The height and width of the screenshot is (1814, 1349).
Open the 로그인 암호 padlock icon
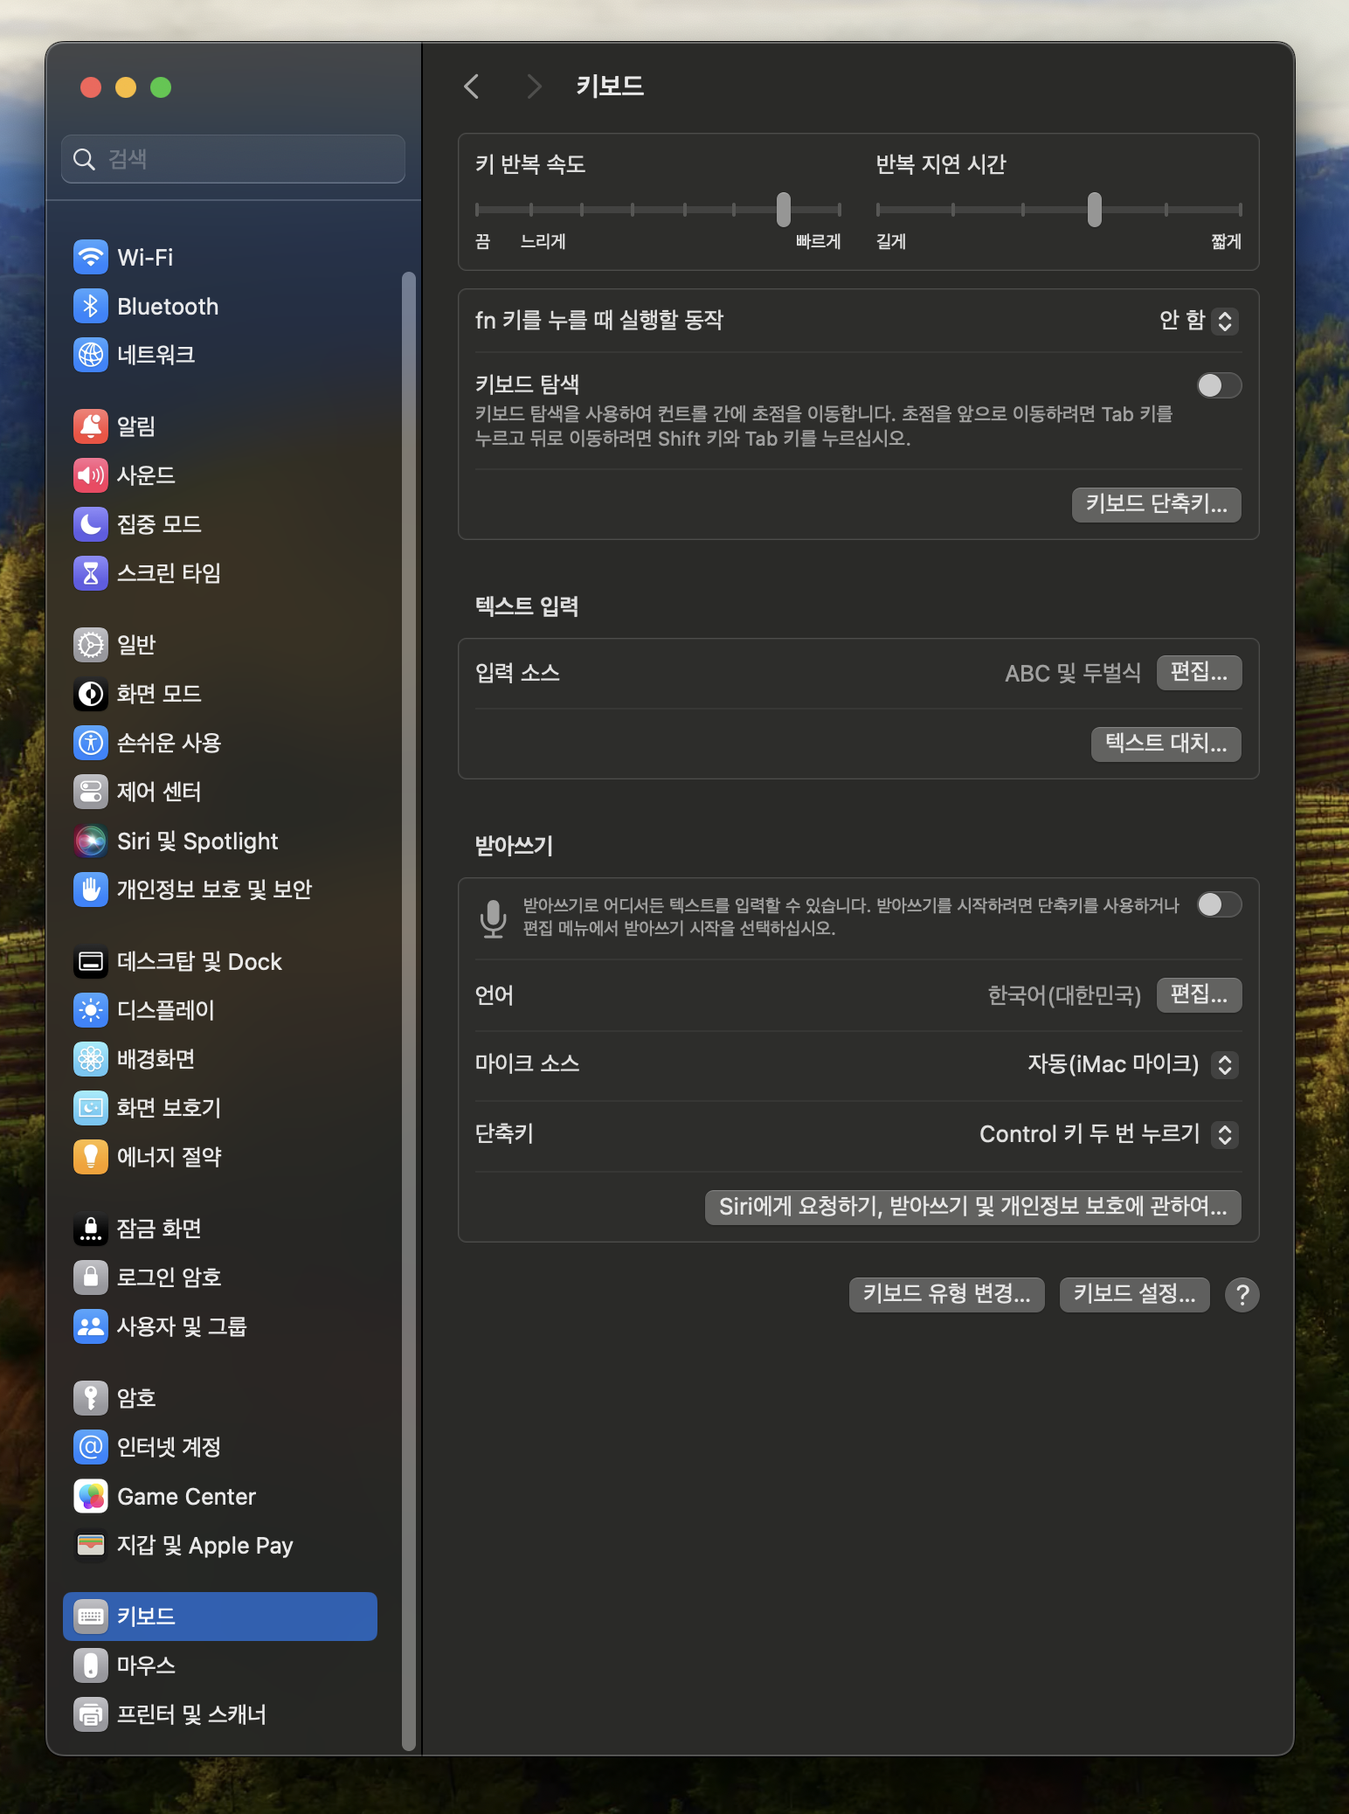[x=91, y=1277]
